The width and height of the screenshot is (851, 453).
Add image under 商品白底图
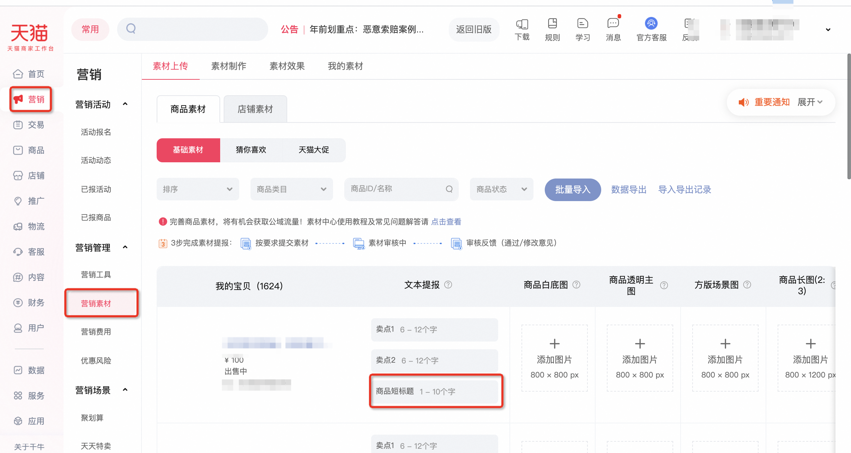(554, 358)
